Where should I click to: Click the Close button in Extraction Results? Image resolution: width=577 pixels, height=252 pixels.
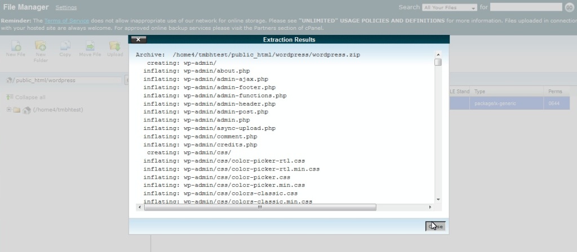(436, 226)
